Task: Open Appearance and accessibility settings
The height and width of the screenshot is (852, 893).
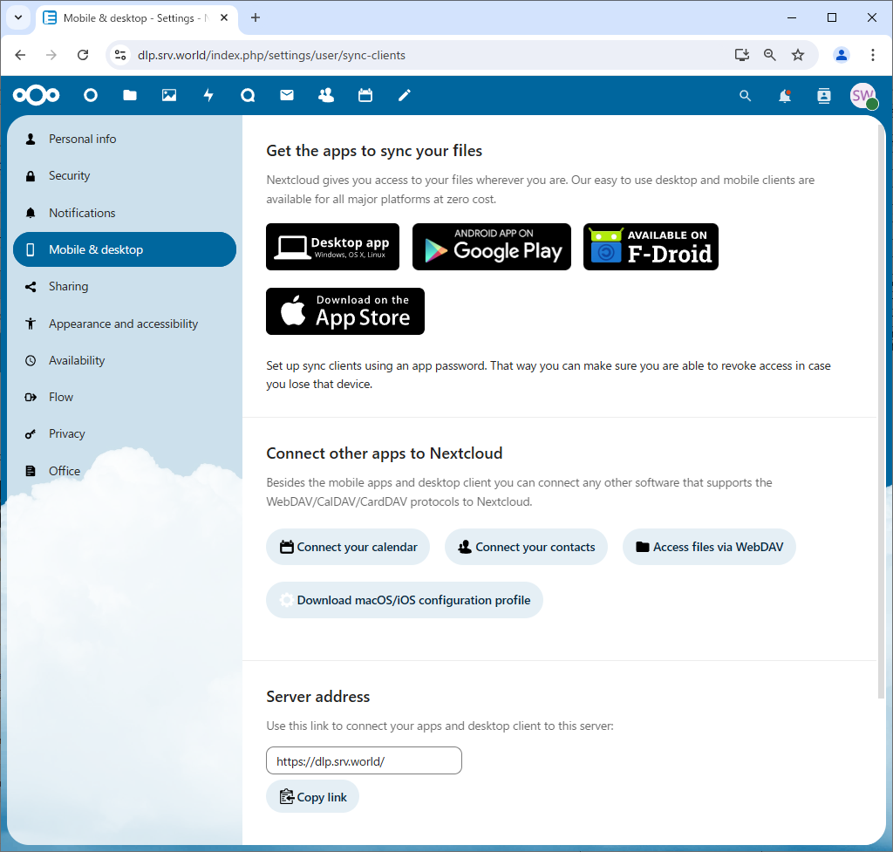Action: point(125,324)
